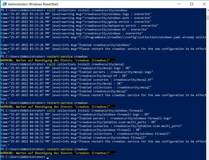209x160 pixels.
Task: Click the title text 'Administrator: Windows PowerShell'
Action: click(x=33, y=4)
